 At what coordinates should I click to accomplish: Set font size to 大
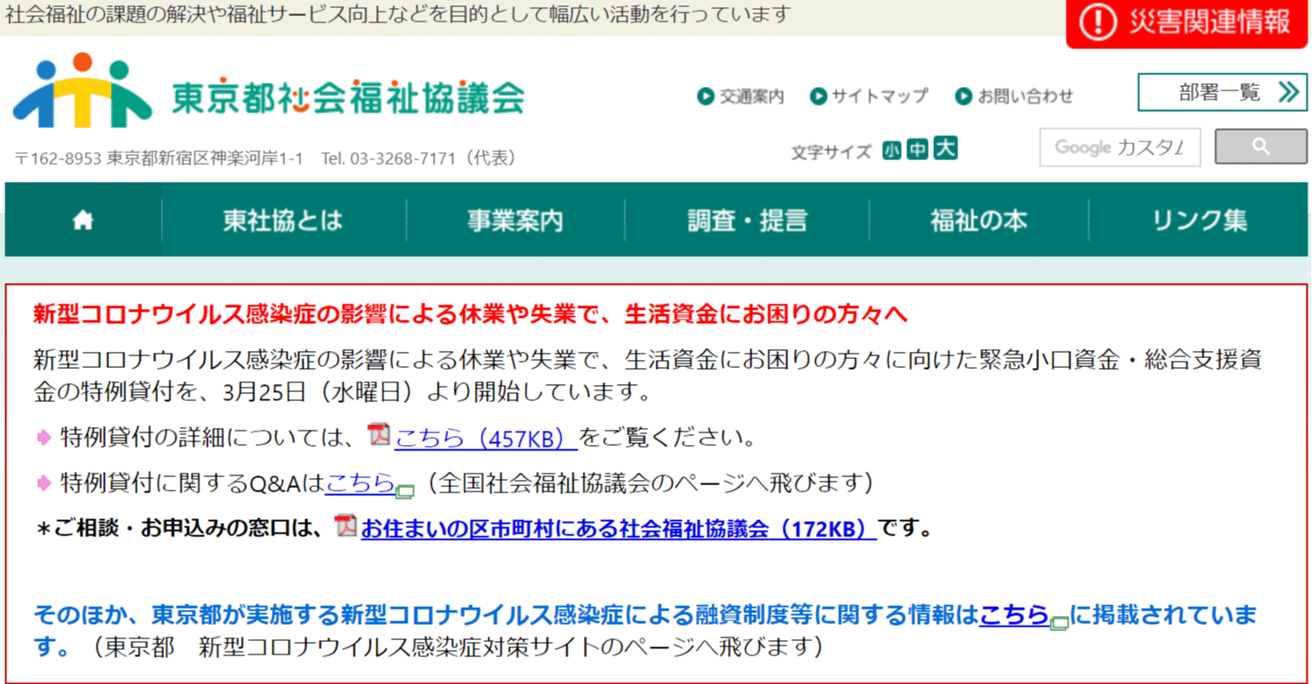945,148
